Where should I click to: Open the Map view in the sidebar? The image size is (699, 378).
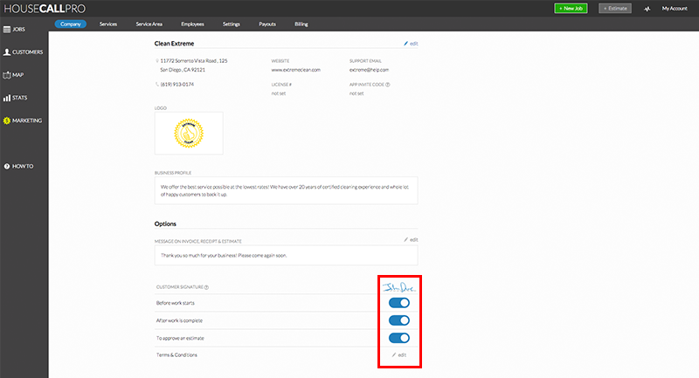click(18, 75)
